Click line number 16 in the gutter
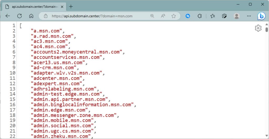269x139 pixels. 13,105
